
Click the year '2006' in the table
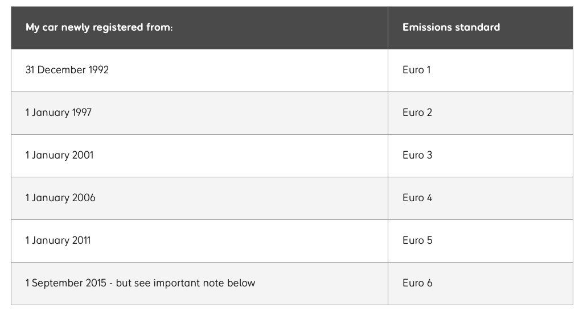pos(84,198)
